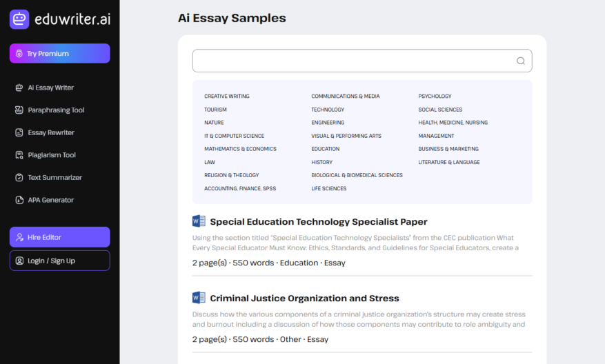Select the History category
Image resolution: width=605 pixels, height=364 pixels.
coord(321,162)
